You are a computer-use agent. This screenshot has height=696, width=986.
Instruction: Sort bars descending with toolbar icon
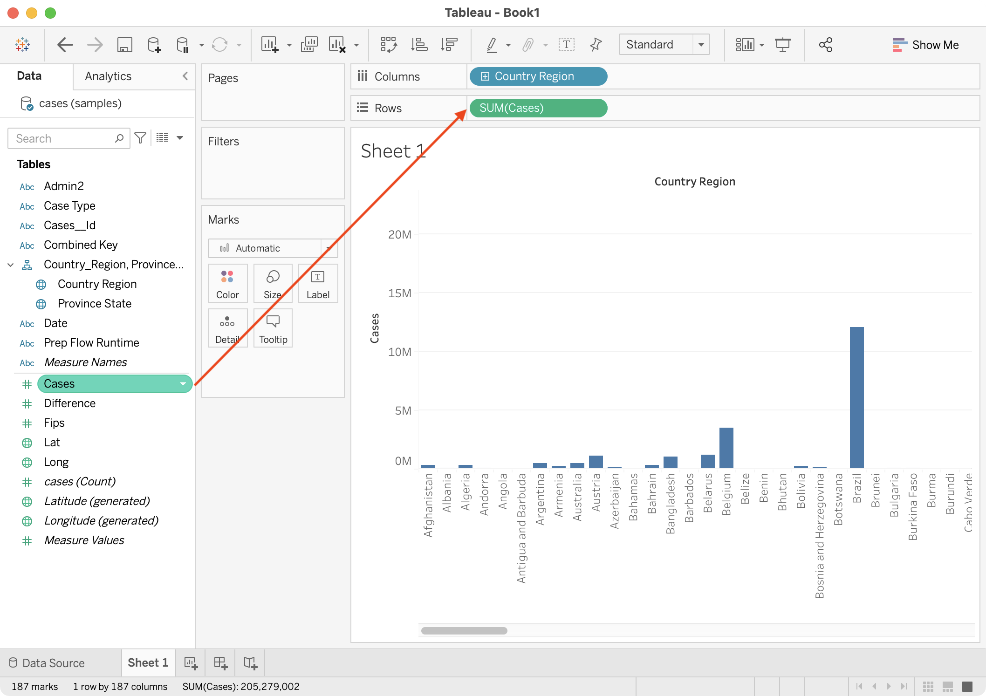tap(449, 45)
